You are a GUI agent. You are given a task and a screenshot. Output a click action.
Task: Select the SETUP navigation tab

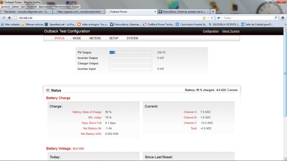114,38
